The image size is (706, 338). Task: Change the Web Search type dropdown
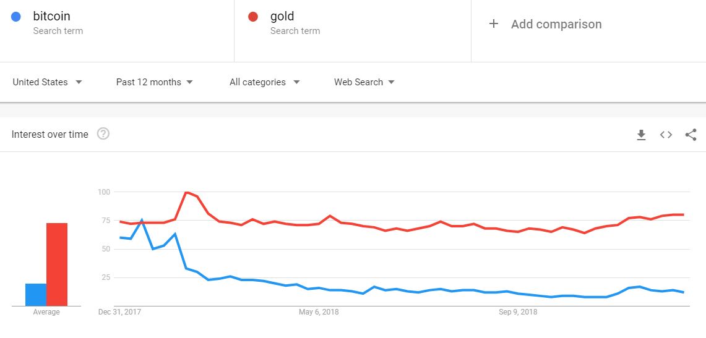[x=364, y=82]
